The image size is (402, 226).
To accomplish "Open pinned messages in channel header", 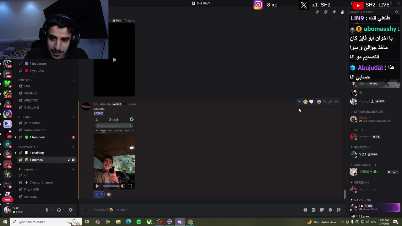I will pos(334,12).
